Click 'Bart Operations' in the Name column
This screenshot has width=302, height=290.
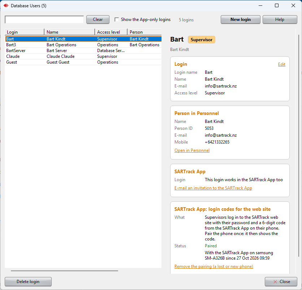click(61, 45)
